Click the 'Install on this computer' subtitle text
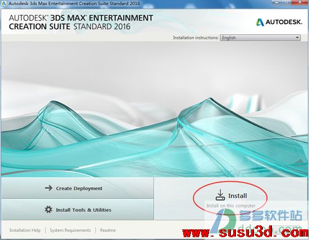 (231, 206)
